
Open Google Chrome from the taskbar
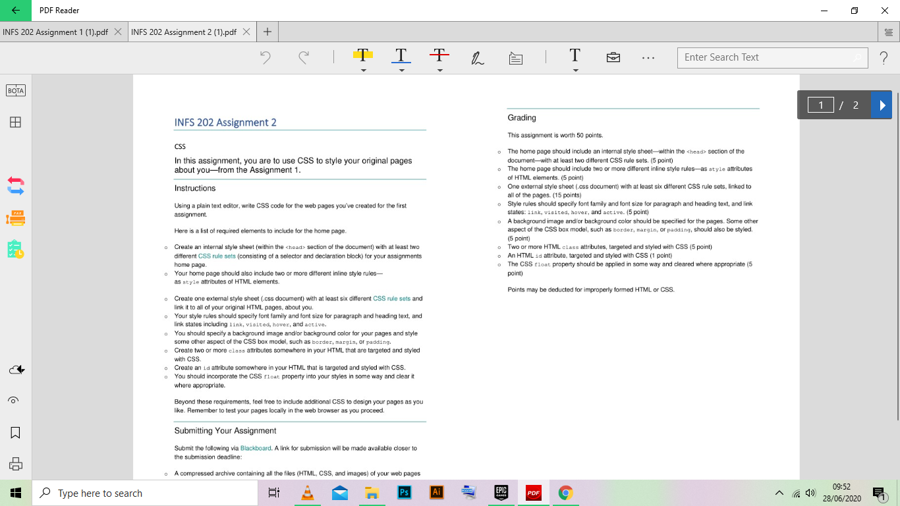point(566,493)
